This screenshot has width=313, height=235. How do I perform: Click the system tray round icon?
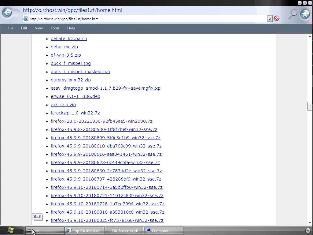click(x=308, y=230)
